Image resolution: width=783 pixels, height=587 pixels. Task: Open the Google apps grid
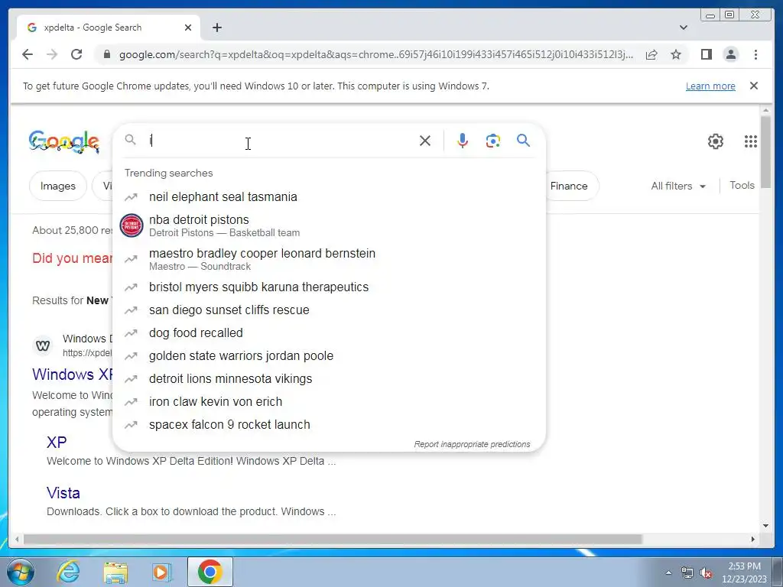(751, 141)
